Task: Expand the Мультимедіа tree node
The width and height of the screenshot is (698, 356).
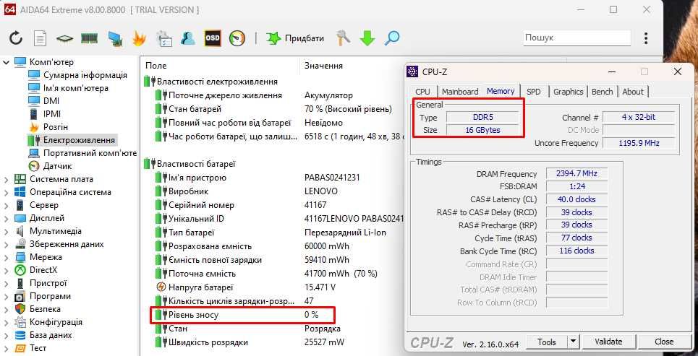Action: click(x=7, y=232)
